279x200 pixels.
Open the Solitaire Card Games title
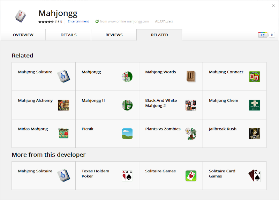(222, 173)
